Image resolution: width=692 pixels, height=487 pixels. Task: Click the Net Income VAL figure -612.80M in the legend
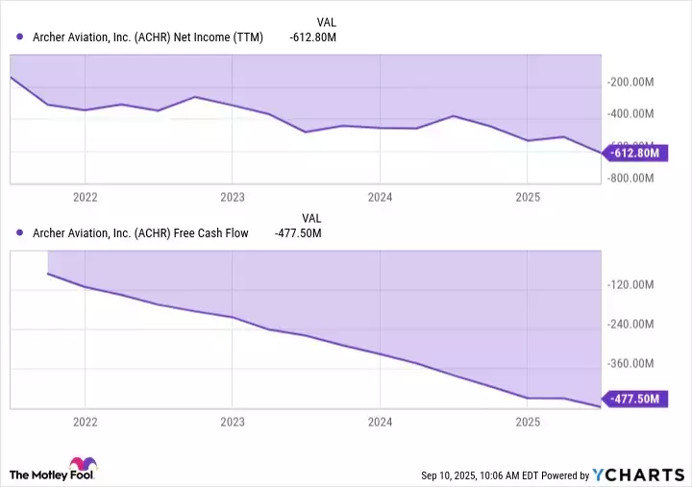[x=312, y=37]
